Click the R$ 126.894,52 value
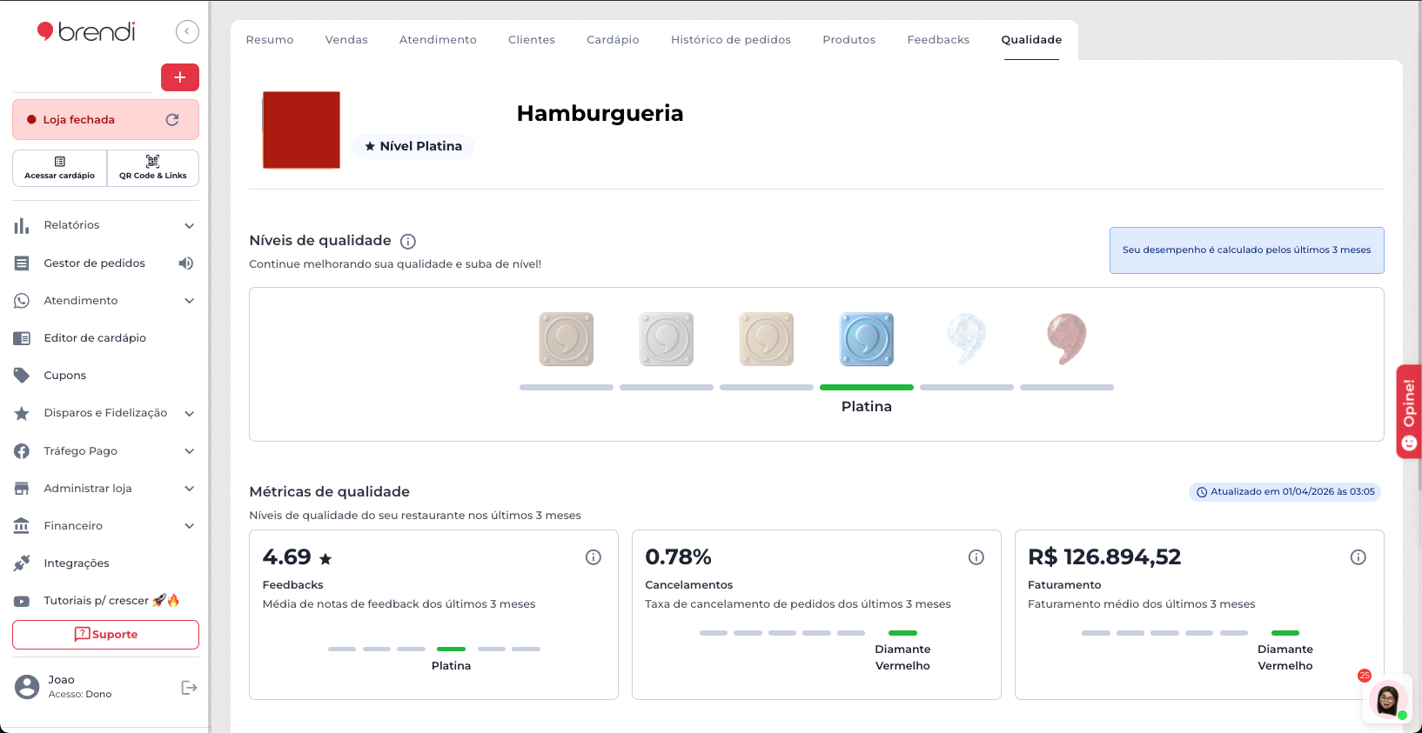 pos(1104,557)
